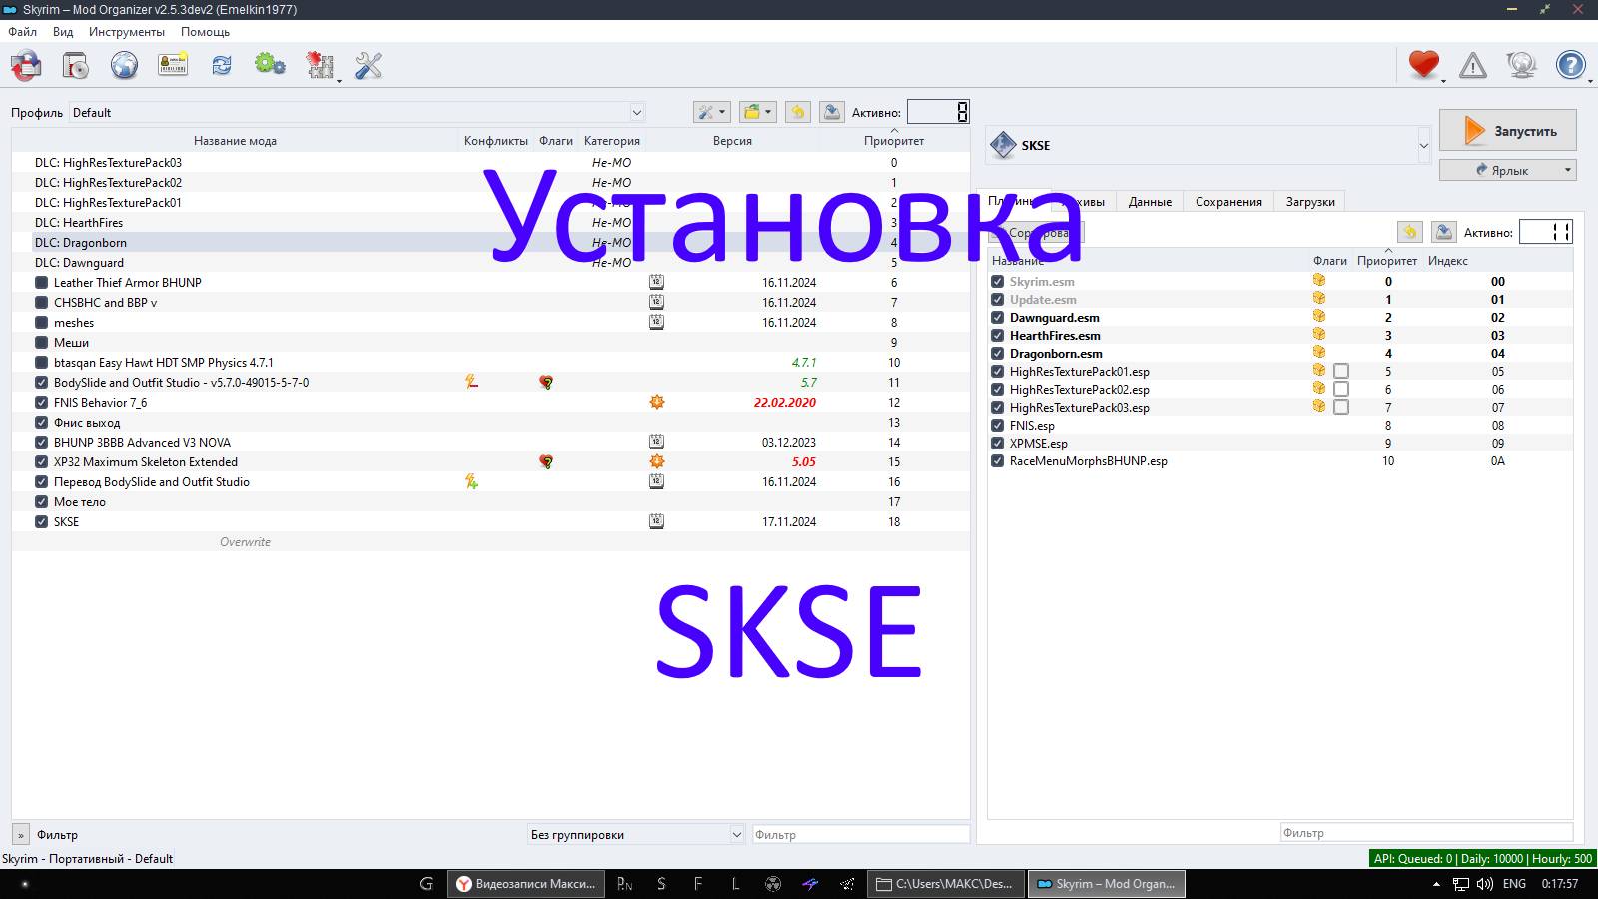The width and height of the screenshot is (1598, 899).
Task: Open the wrench and screwdriver tools icon
Action: (x=369, y=66)
